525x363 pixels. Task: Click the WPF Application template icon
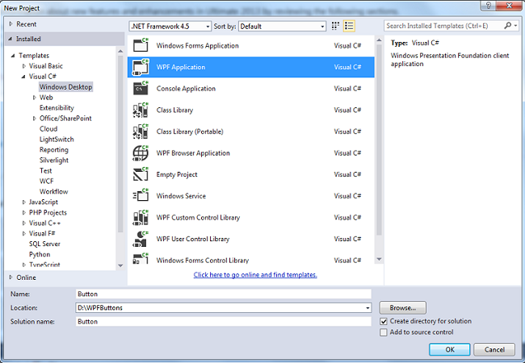tap(141, 67)
